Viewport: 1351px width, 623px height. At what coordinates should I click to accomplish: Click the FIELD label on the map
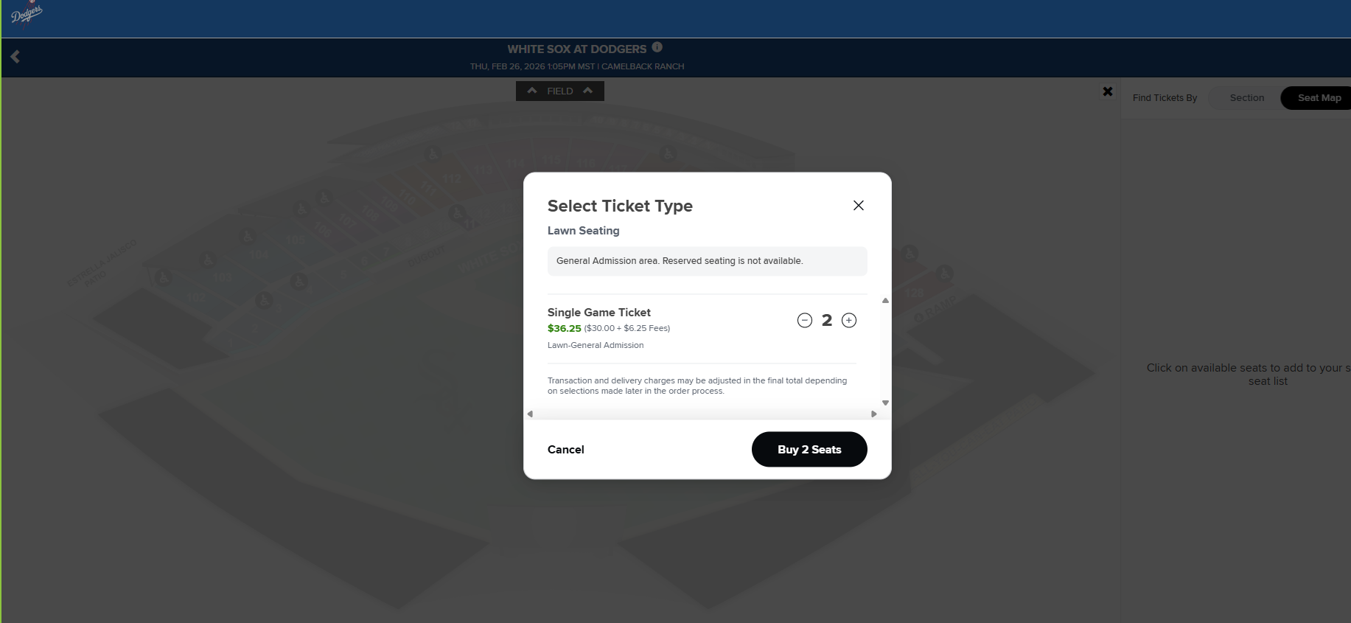click(560, 91)
